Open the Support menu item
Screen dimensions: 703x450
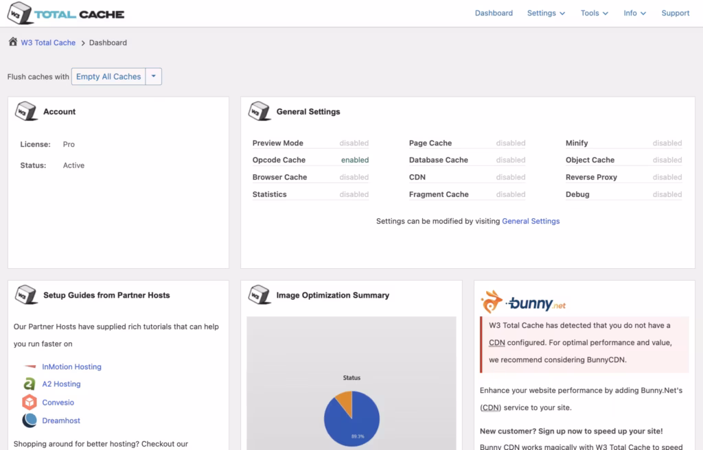click(676, 13)
